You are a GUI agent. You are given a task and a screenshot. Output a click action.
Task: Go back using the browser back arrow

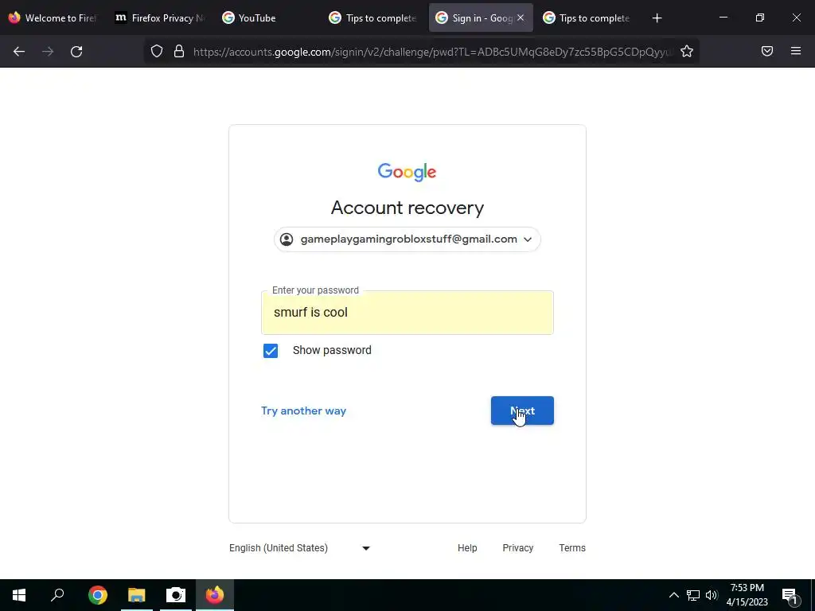pyautogui.click(x=19, y=52)
